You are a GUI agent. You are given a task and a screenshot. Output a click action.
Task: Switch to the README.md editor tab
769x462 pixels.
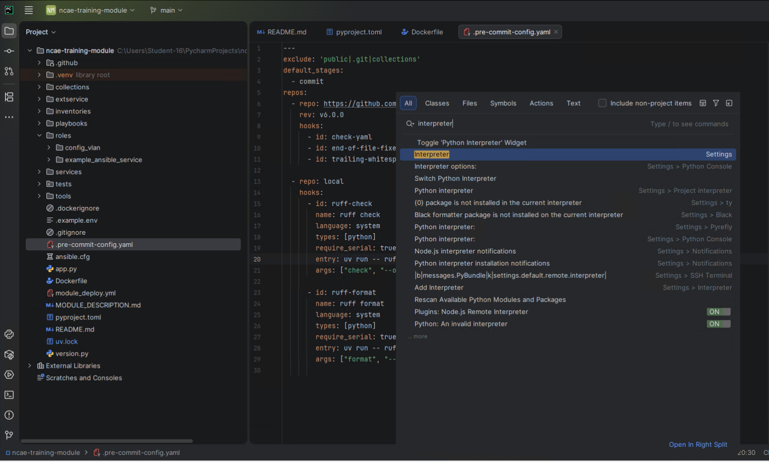[x=282, y=32]
